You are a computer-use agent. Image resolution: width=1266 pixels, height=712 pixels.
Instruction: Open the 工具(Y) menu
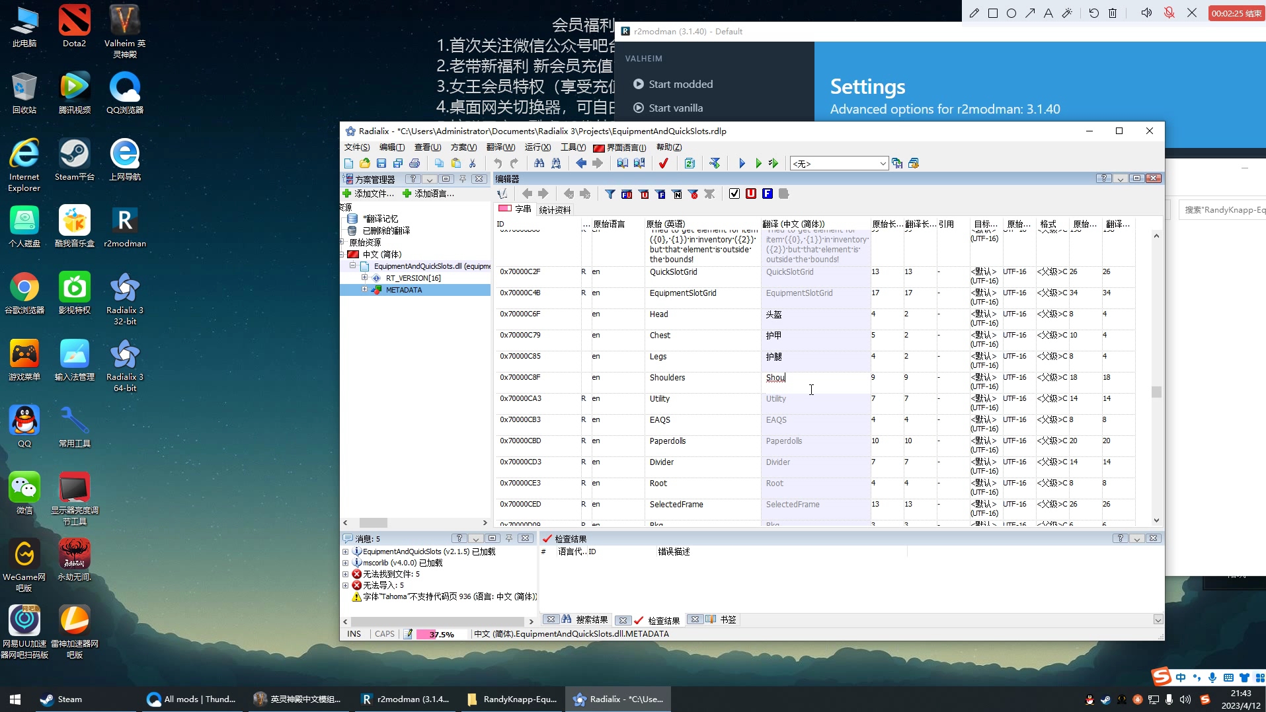click(573, 147)
